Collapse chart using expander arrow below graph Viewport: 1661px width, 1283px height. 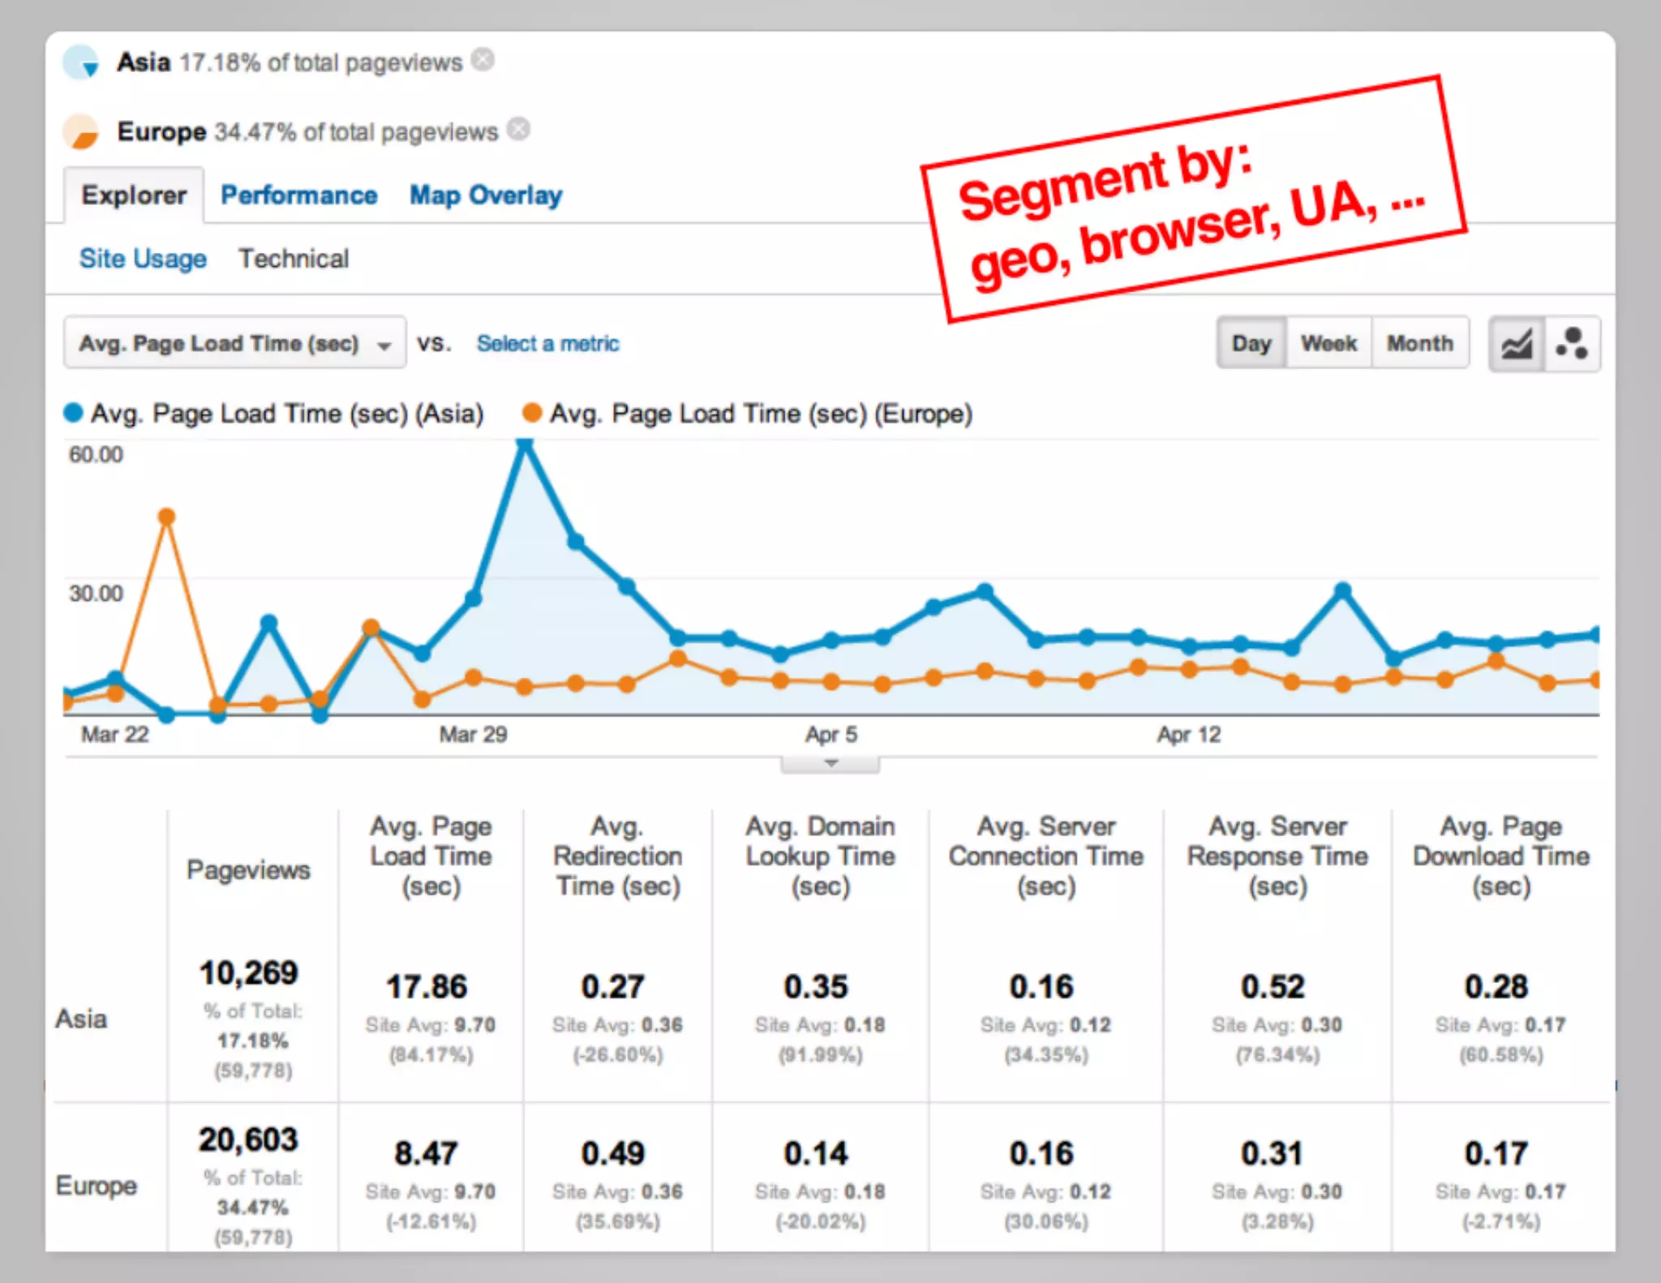point(830,763)
